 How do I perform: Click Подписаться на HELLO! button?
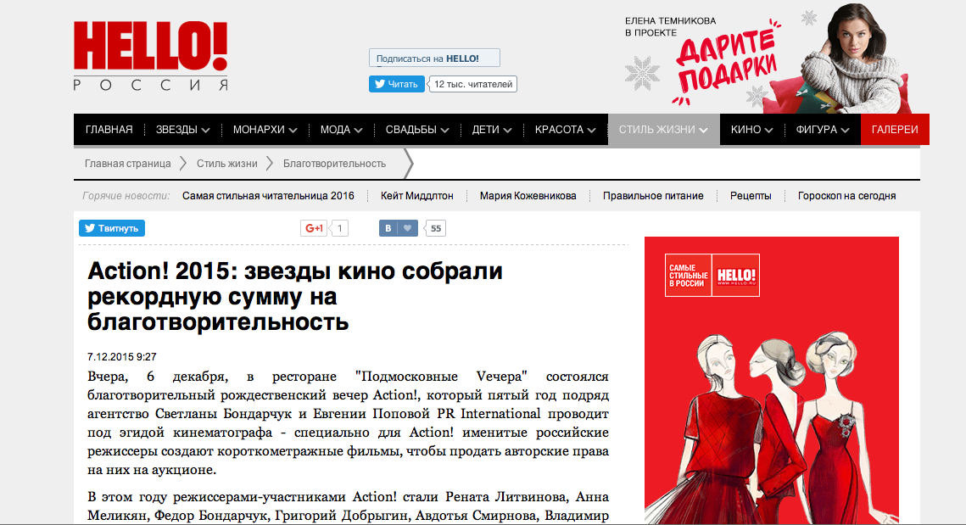tap(434, 58)
